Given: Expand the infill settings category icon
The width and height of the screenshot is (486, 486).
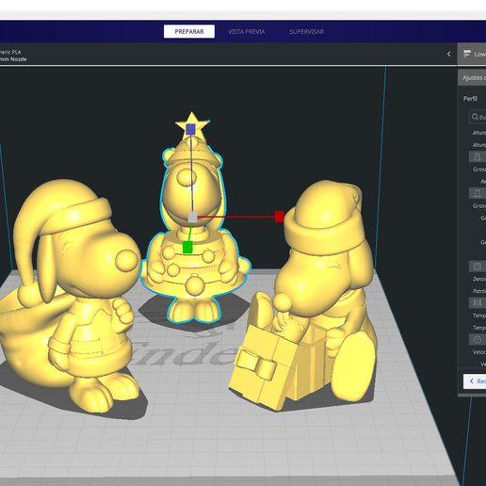Looking at the screenshot, I should click(478, 267).
